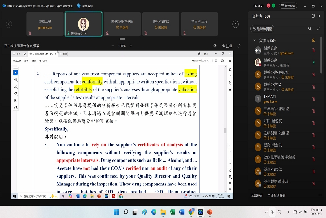The image size is (326, 218).
Task: Open 電子簽署 e-sign menu
Action: click(43, 61)
